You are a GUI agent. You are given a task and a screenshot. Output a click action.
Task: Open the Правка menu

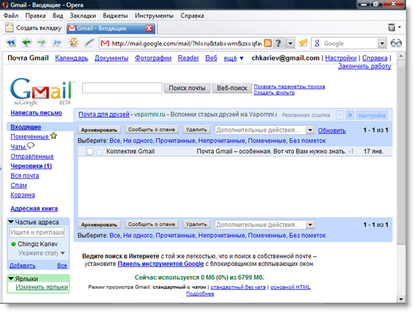pyautogui.click(x=35, y=15)
